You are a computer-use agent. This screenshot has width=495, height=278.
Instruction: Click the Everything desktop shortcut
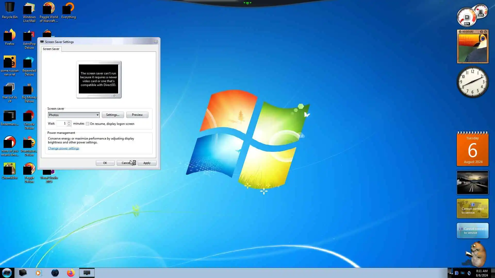68,10
